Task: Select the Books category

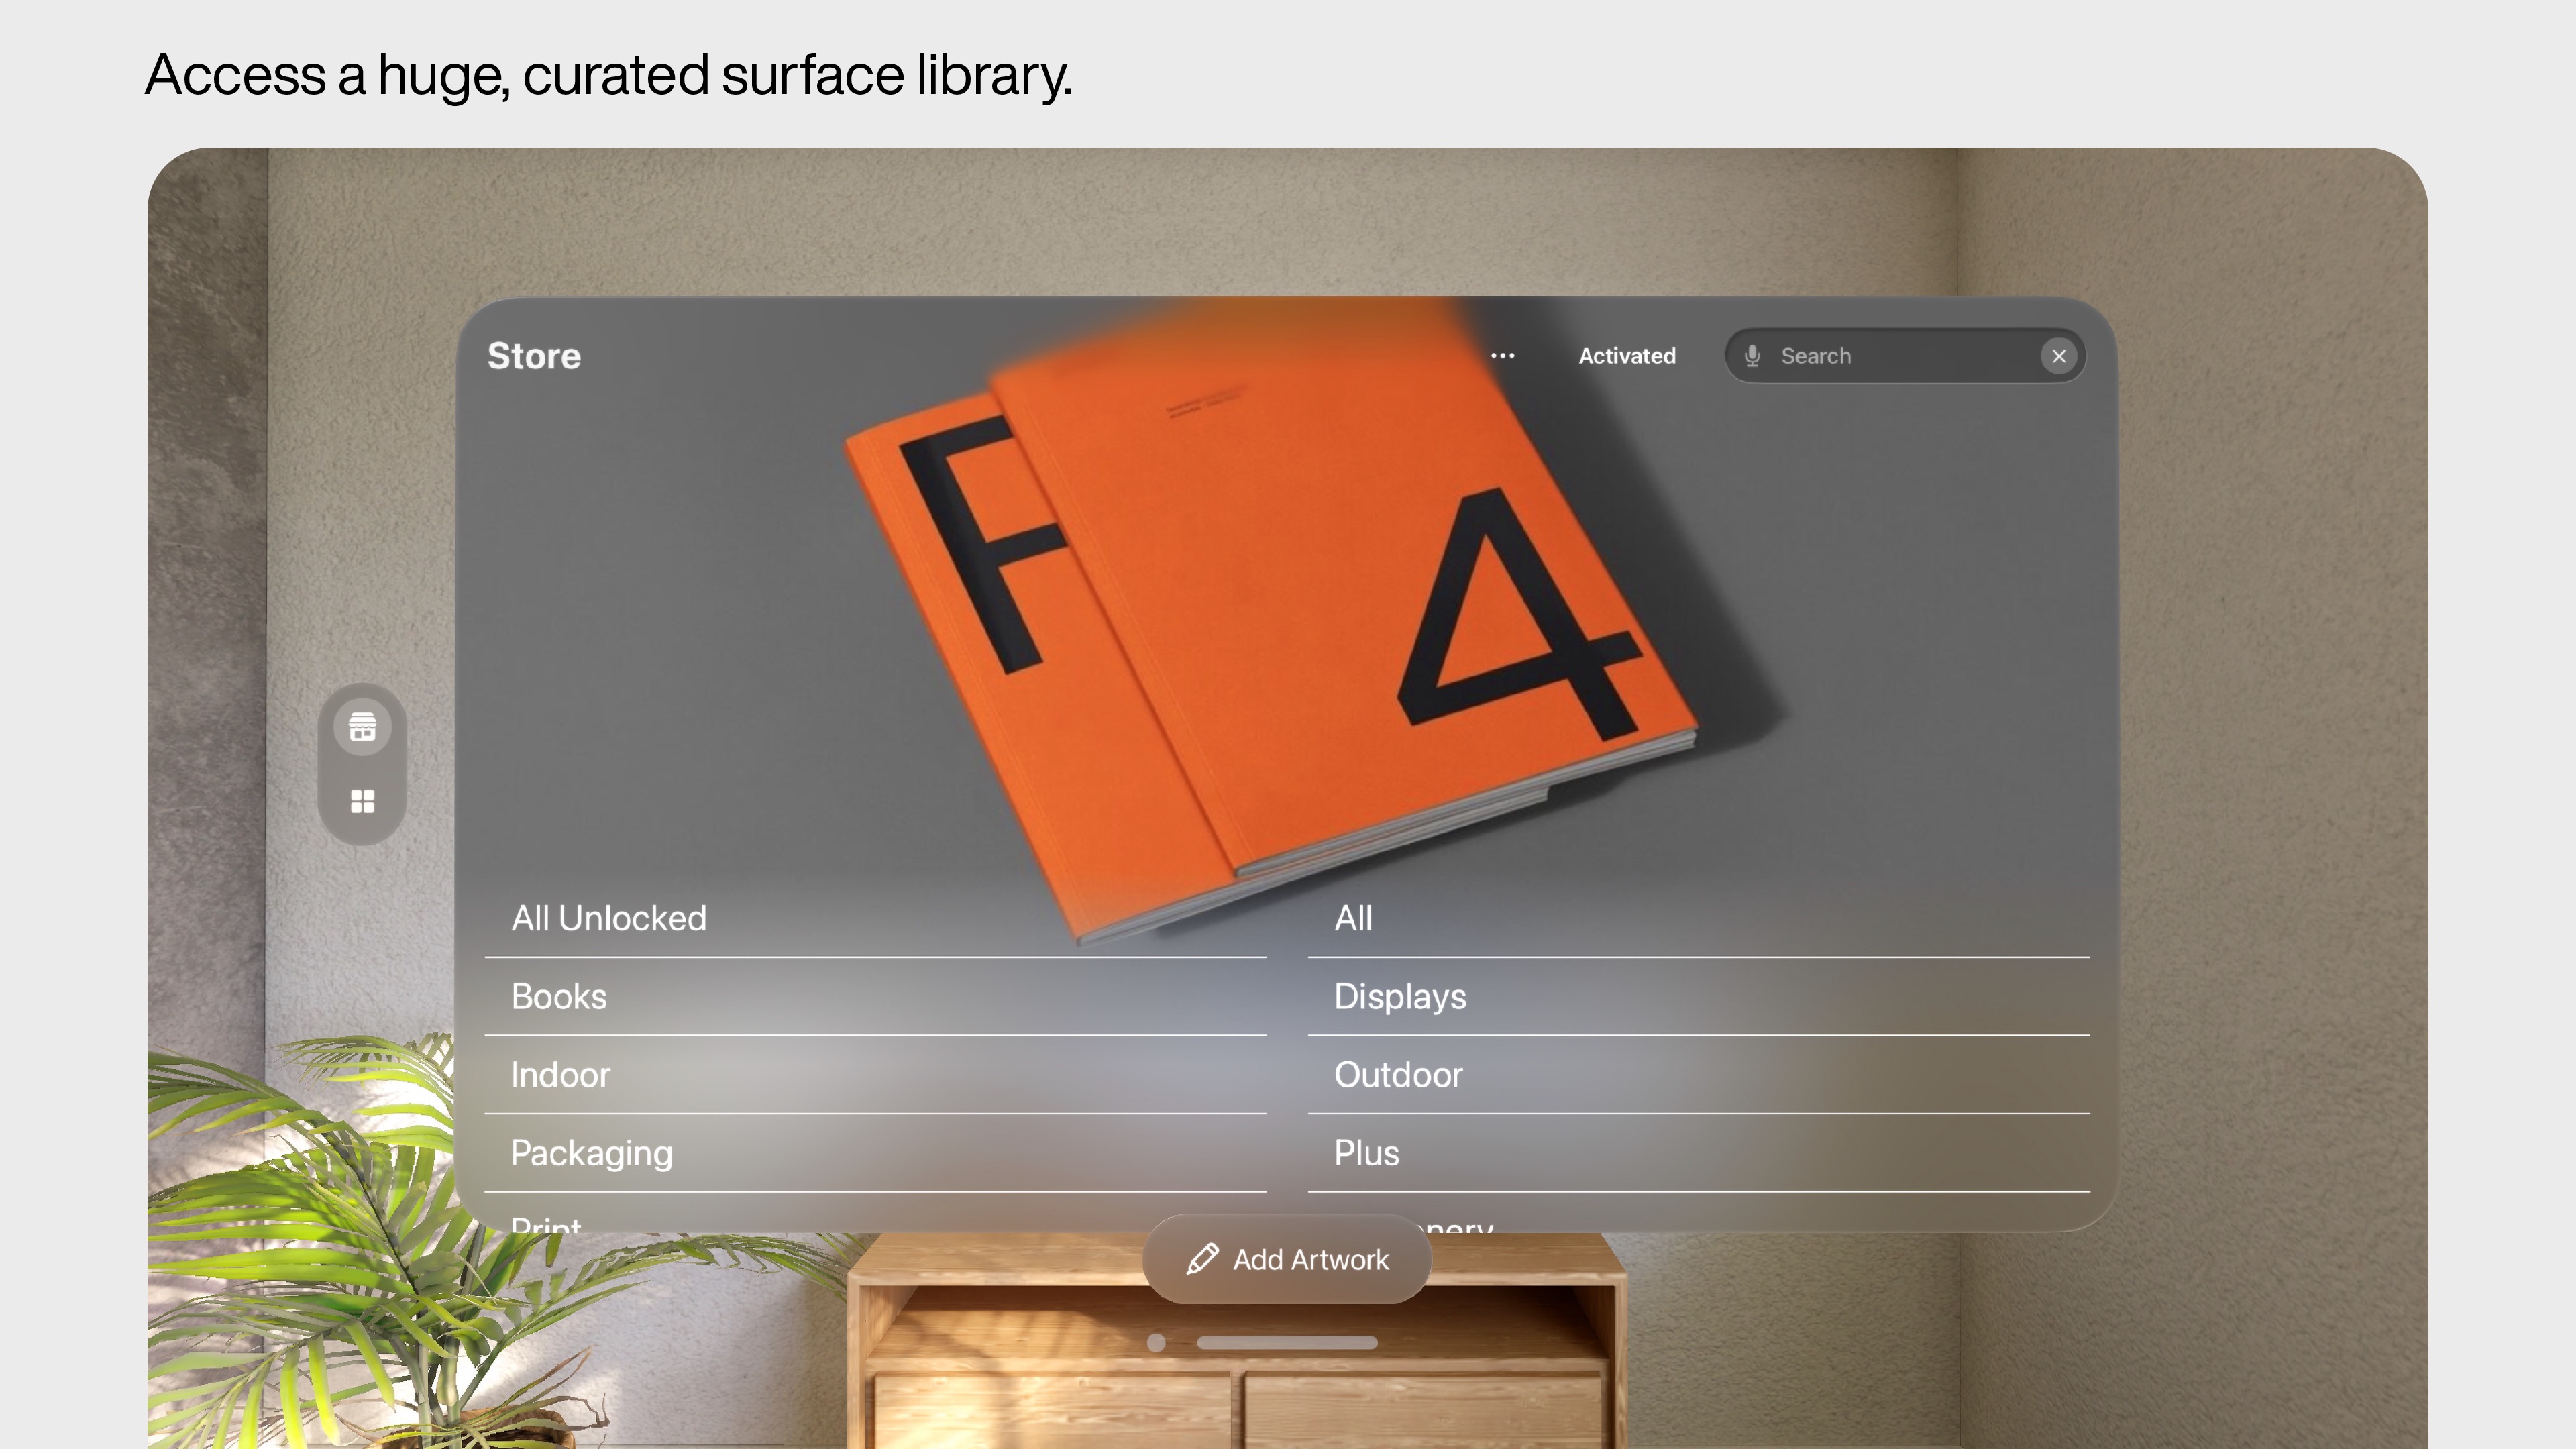Action: coord(875,997)
